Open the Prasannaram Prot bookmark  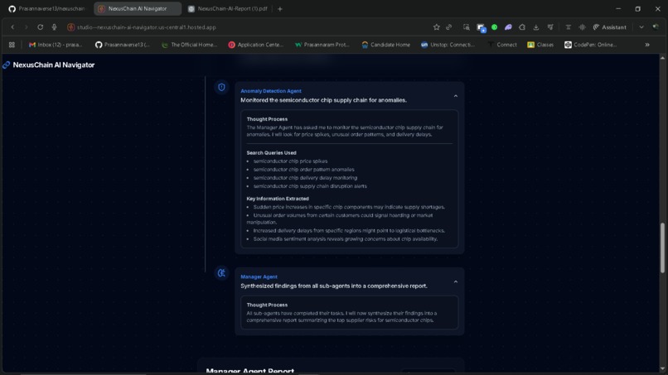click(322, 45)
